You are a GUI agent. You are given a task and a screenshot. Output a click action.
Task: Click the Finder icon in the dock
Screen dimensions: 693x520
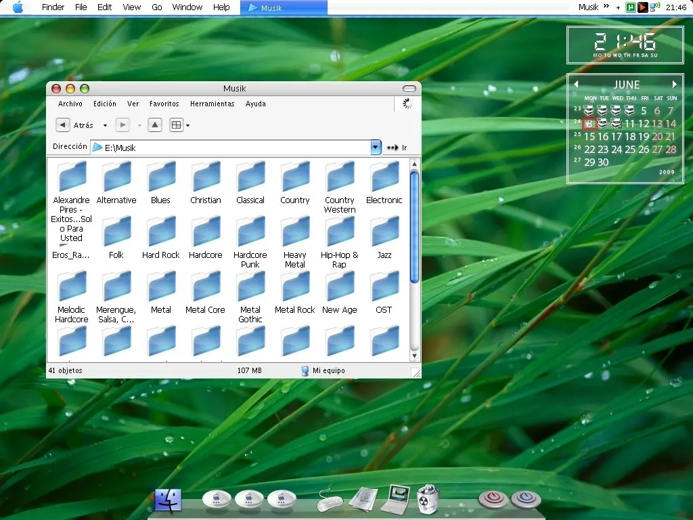coord(168,500)
